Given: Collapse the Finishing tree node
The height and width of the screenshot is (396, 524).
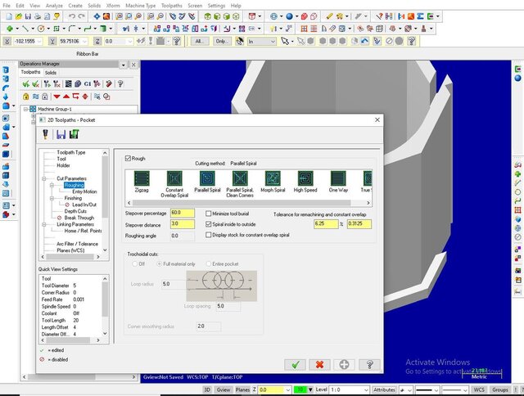Looking at the screenshot, I should (52, 198).
